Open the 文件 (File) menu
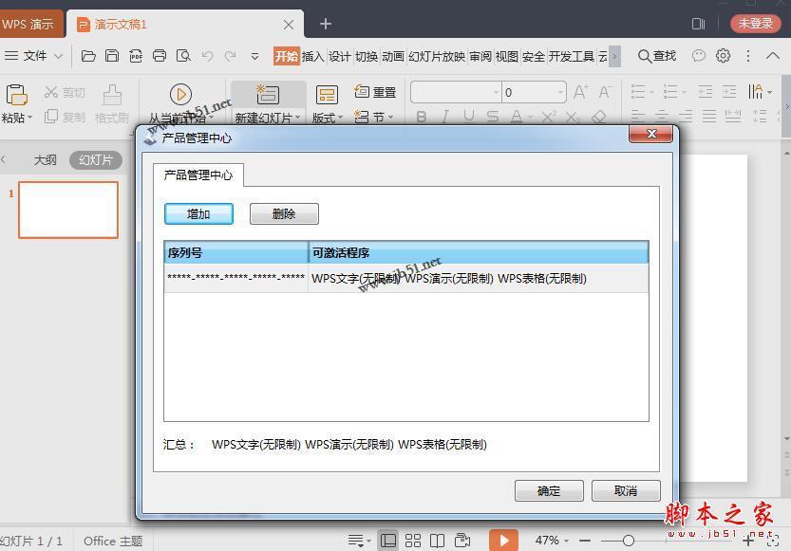791x551 pixels. (x=33, y=55)
